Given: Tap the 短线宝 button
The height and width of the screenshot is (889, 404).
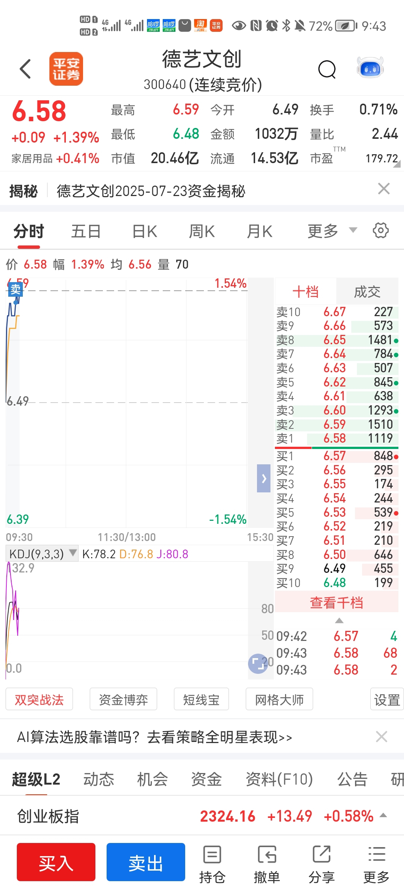Looking at the screenshot, I should pos(201,699).
